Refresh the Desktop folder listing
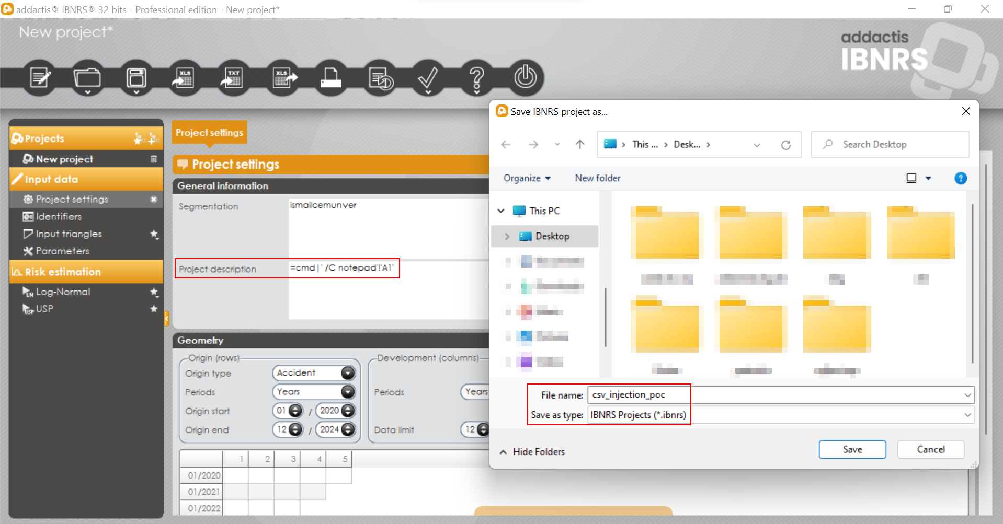 785,145
